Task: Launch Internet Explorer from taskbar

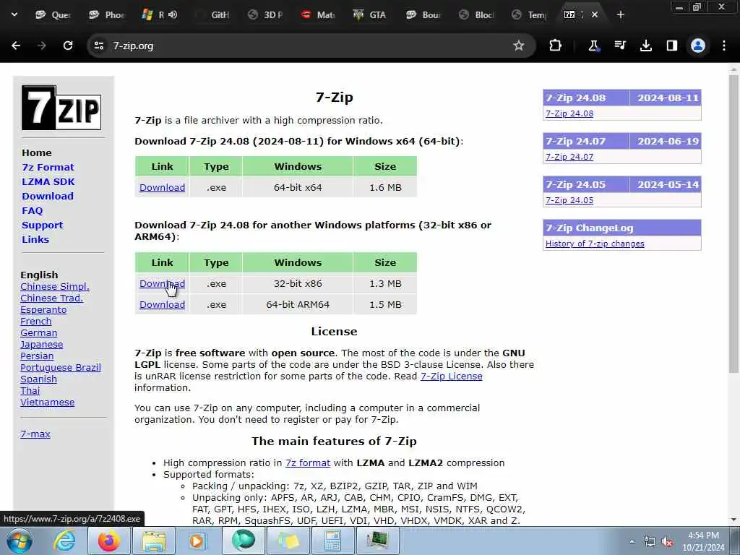Action: click(x=64, y=541)
